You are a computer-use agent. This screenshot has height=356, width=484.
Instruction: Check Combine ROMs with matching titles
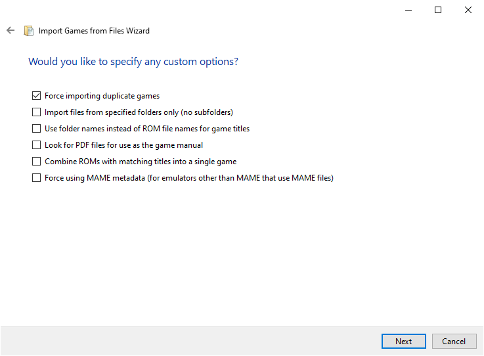(36, 161)
